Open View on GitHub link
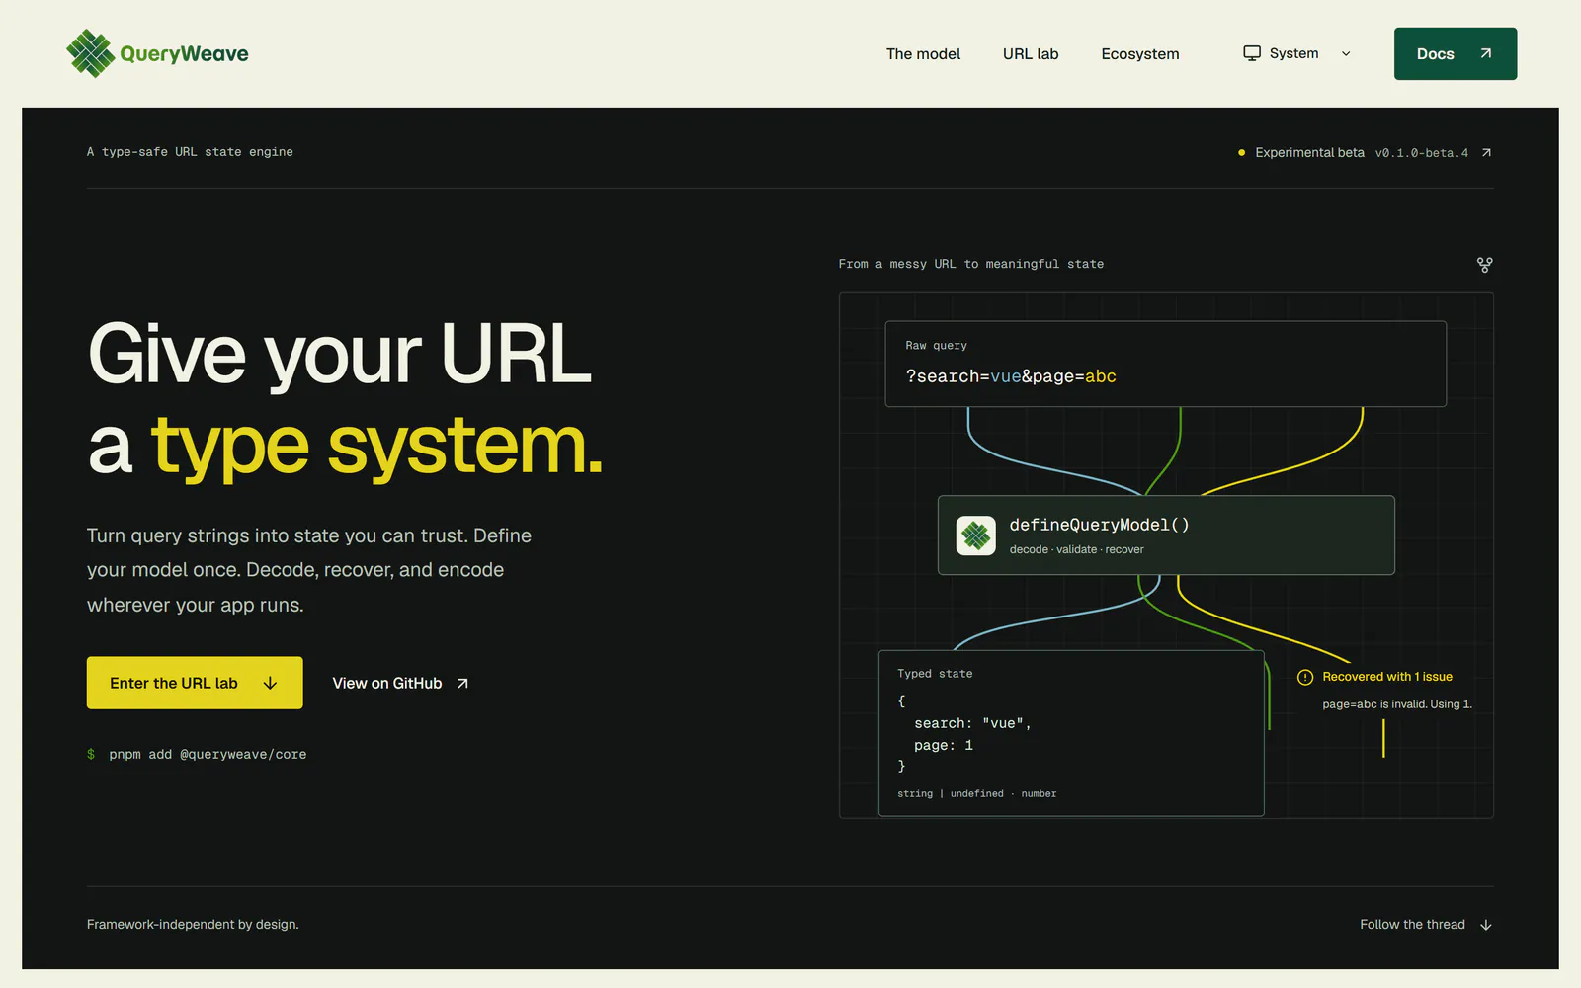Viewport: 1581px width, 988px height. [x=400, y=684]
